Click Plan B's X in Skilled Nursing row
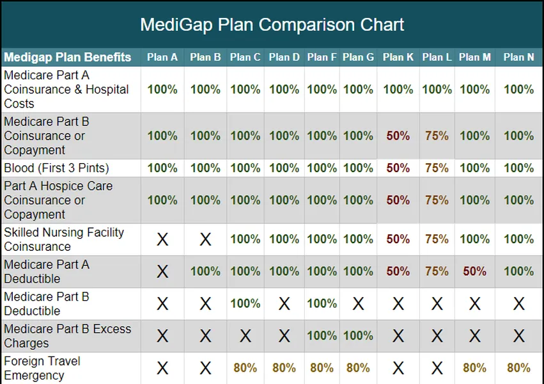 click(x=205, y=239)
